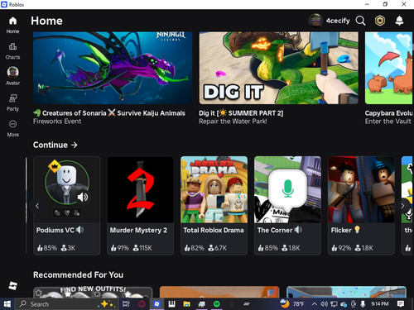Open the Find New Outfits recommended thumbnail
The height and width of the screenshot is (310, 414).
tap(93, 292)
